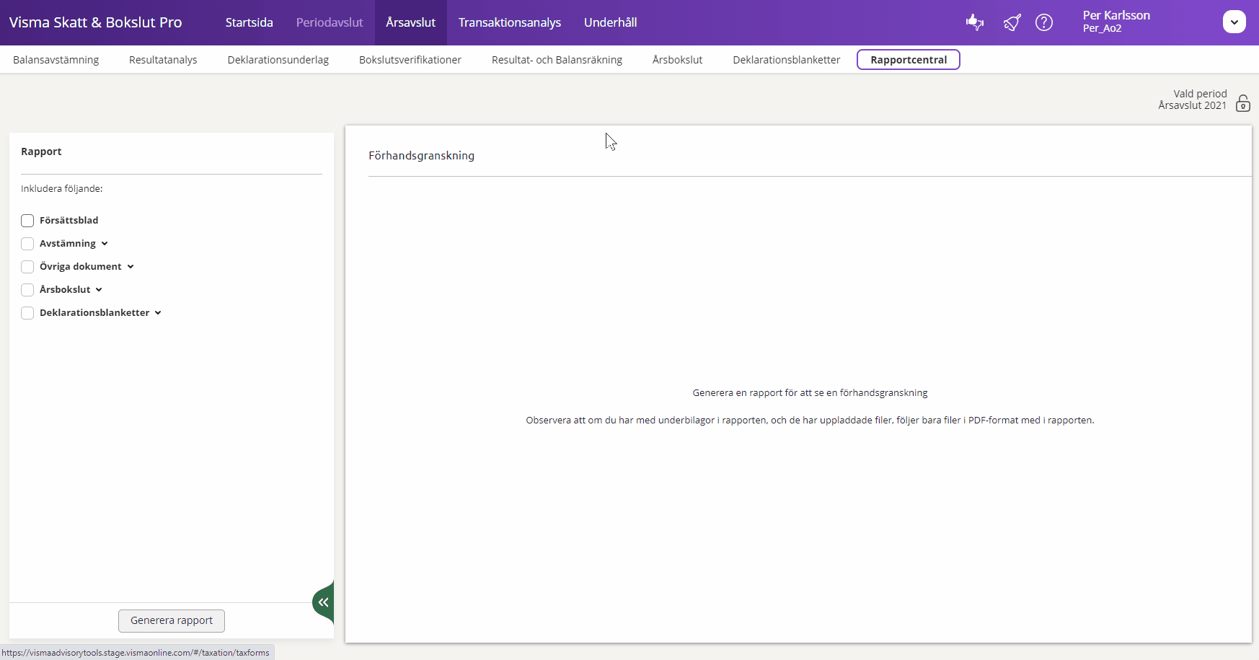Enable the Försättsblad checkbox

(27, 221)
